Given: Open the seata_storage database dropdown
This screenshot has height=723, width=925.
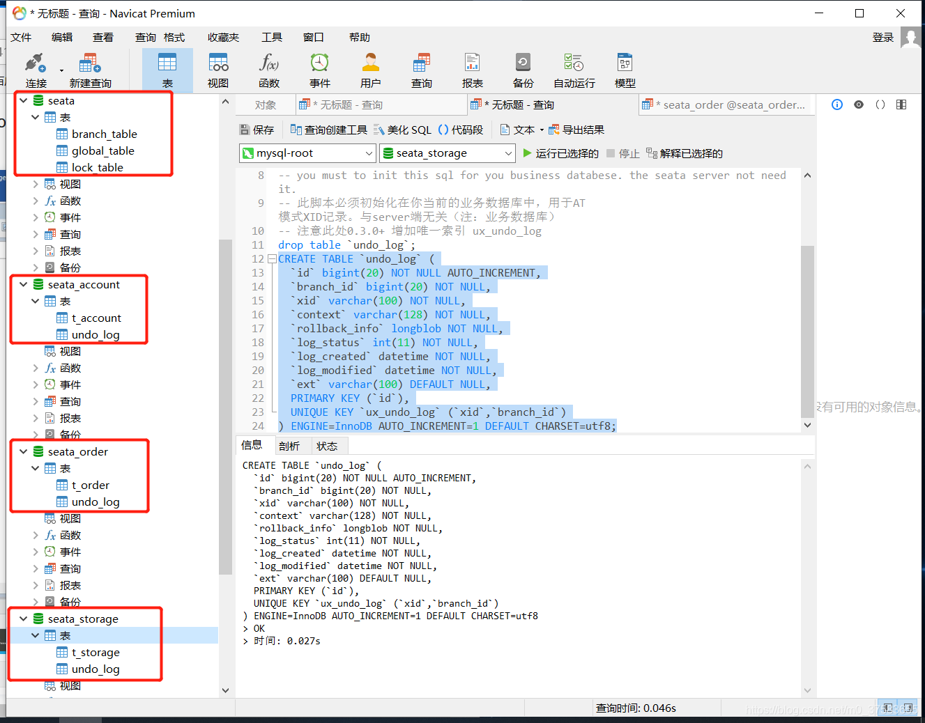Looking at the screenshot, I should [447, 153].
